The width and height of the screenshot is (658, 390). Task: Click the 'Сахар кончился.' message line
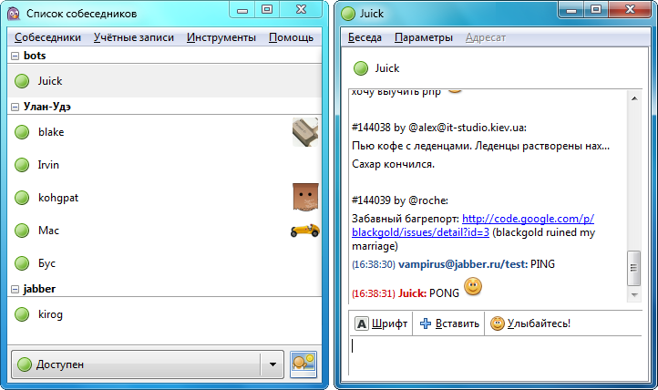click(x=393, y=164)
